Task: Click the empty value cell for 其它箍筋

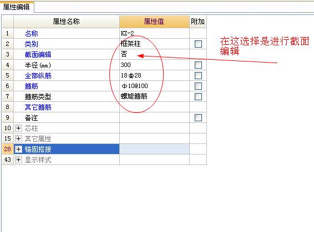Action: tap(154, 107)
